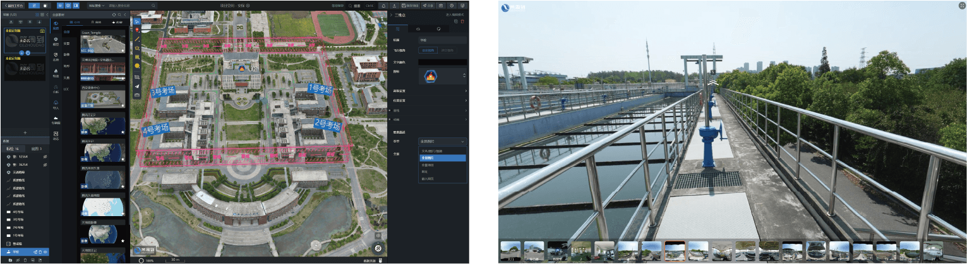Switch to the second tab labeled 3 in layer panel
The image size is (967, 264).
[x=37, y=148]
